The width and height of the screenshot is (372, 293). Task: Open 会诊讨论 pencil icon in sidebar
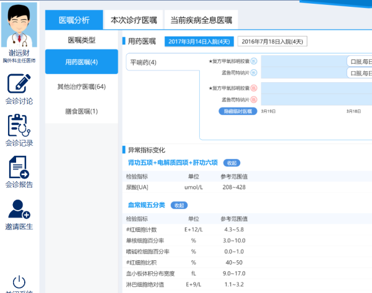point(19,83)
